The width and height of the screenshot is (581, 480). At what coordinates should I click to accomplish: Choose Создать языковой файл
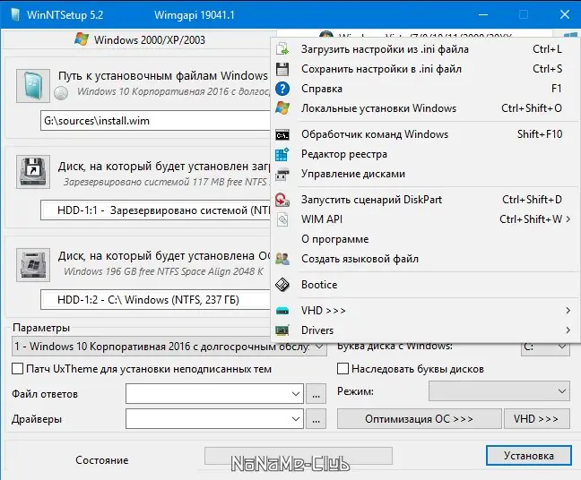coord(425,259)
